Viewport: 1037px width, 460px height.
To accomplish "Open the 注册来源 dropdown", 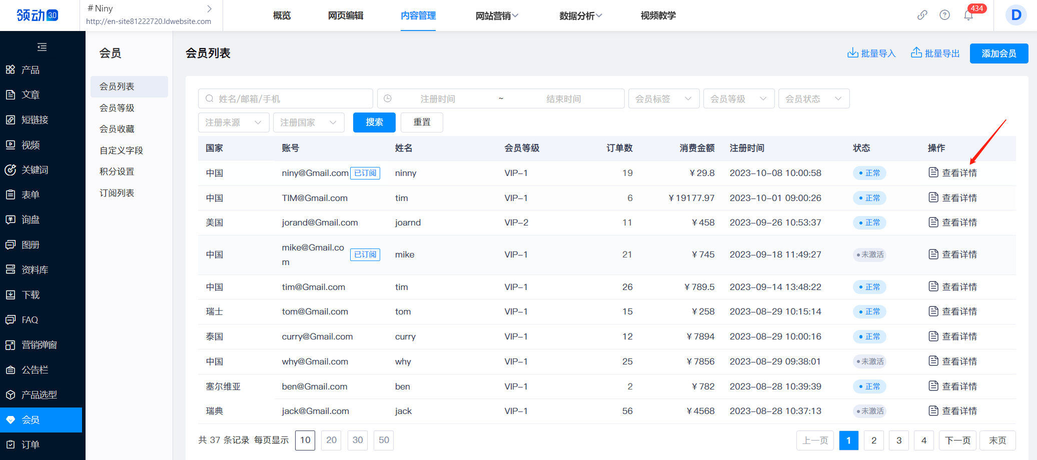I will click(x=233, y=122).
